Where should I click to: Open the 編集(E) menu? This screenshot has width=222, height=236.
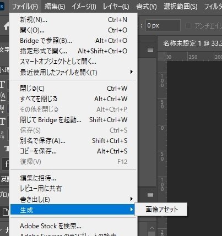[x=55, y=7]
